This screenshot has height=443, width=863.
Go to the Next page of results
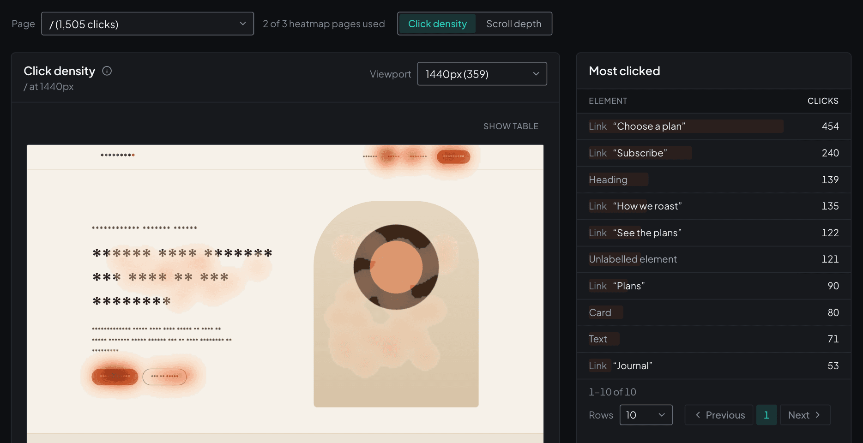[805, 415]
